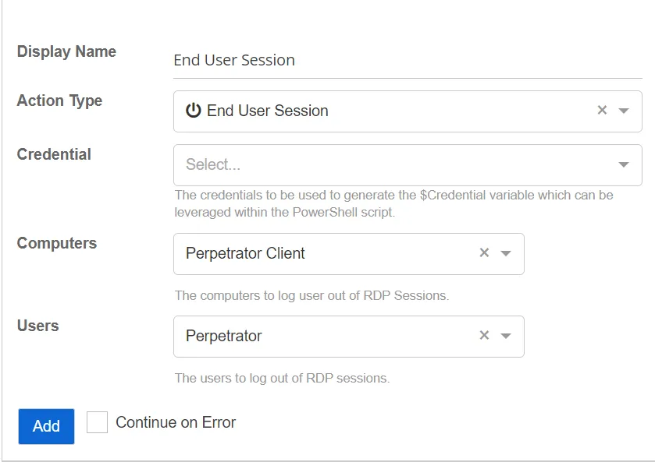This screenshot has width=655, height=462.
Task: Clear the Perpetrator user with X icon
Action: click(484, 335)
